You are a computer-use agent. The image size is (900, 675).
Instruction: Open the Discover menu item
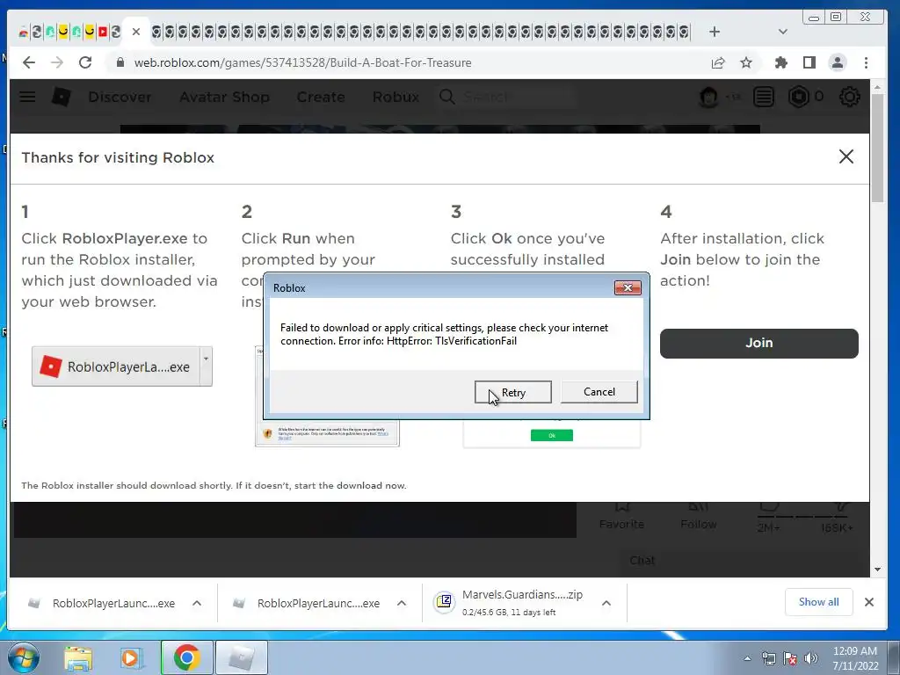pyautogui.click(x=120, y=97)
